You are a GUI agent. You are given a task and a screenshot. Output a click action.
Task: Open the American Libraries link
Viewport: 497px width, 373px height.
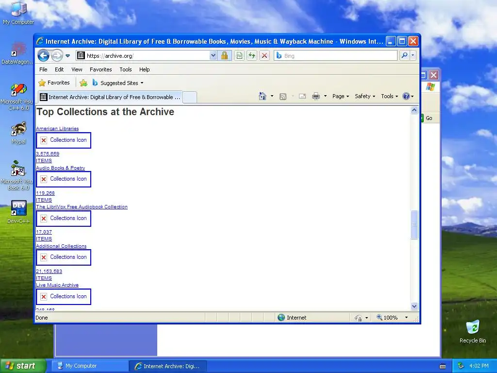tap(57, 128)
